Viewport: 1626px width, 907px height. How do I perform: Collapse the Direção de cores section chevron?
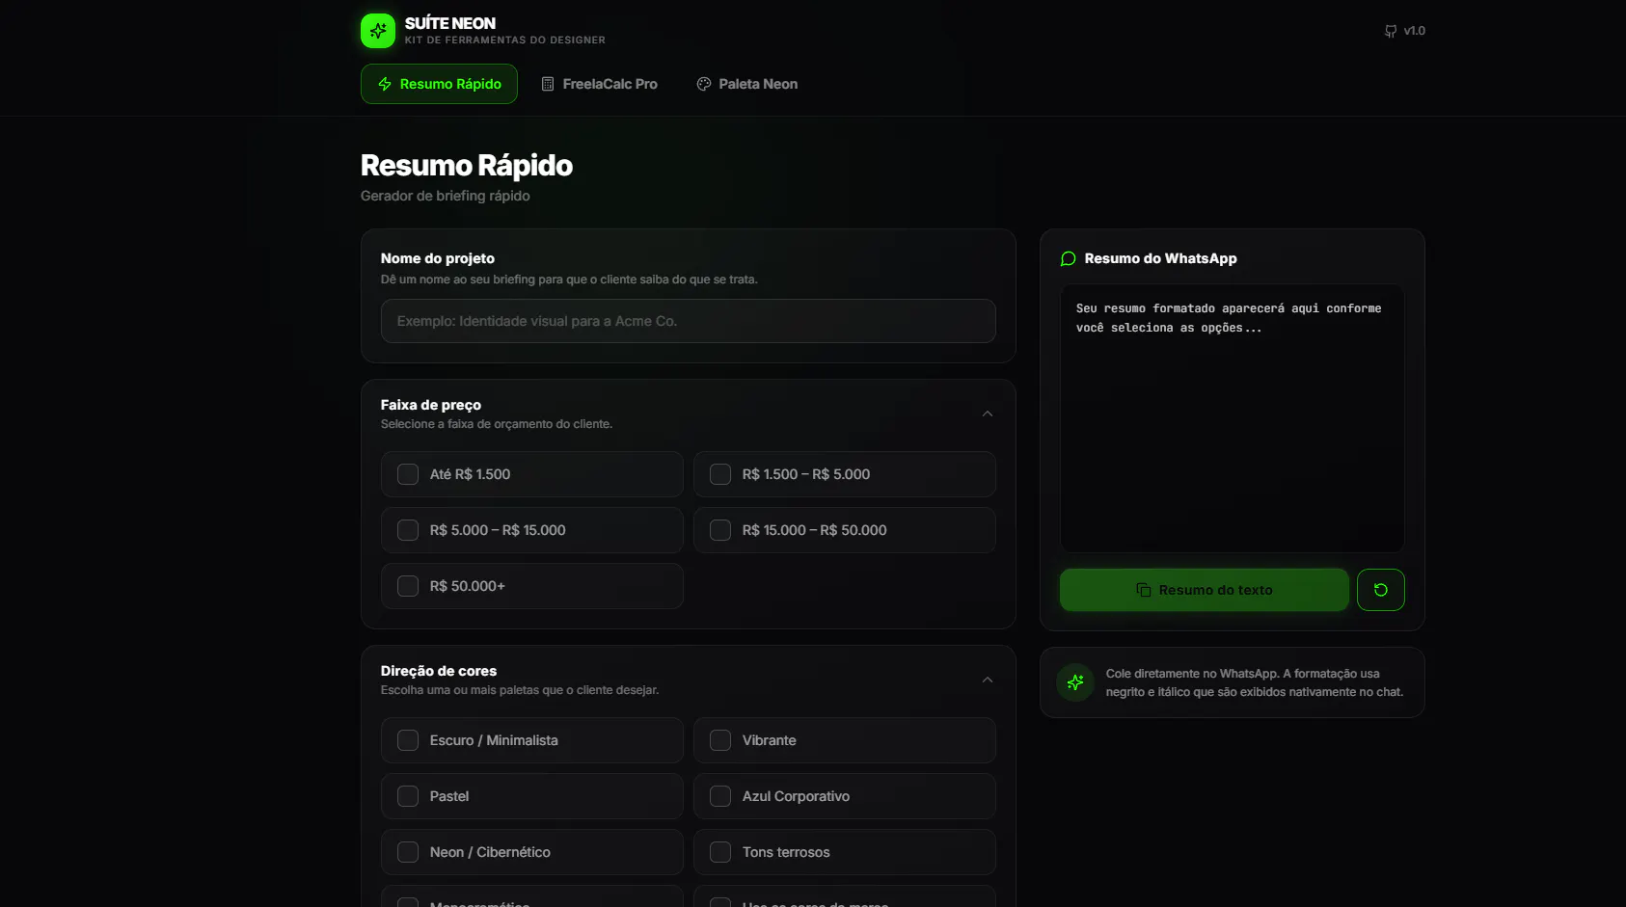click(987, 680)
